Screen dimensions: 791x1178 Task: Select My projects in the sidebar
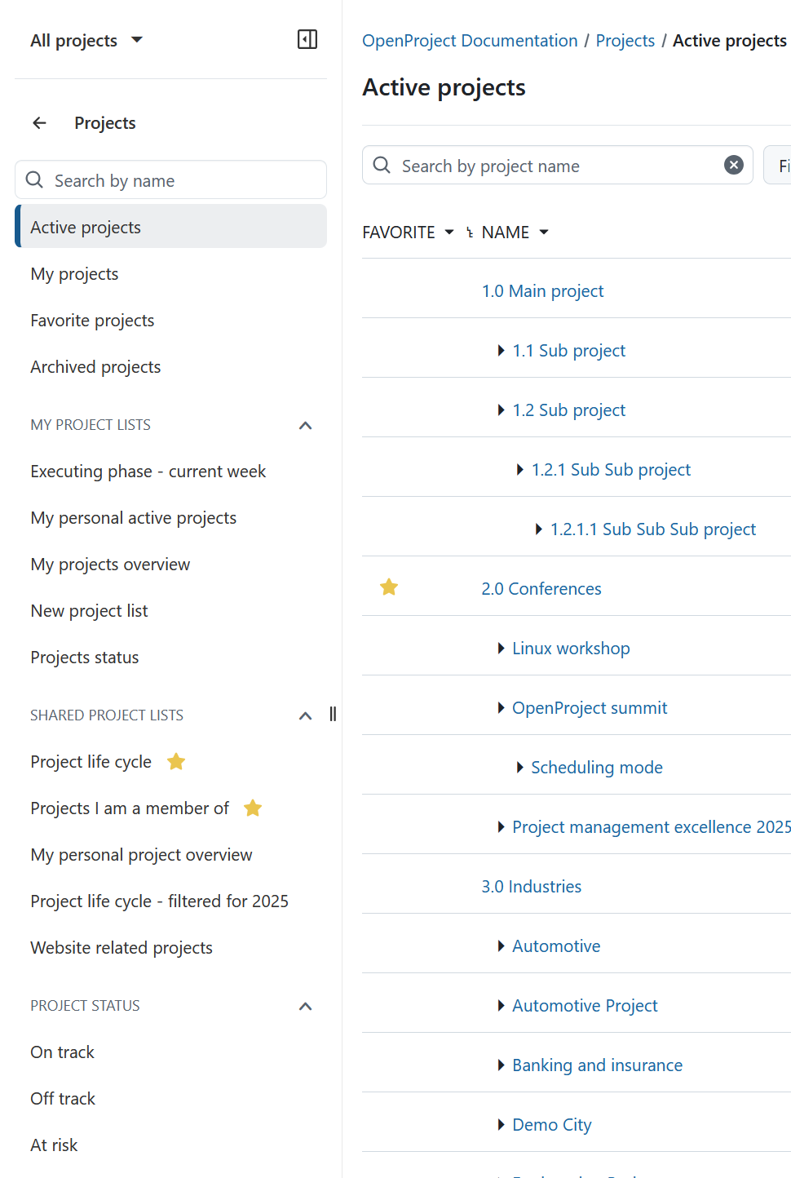point(74,273)
